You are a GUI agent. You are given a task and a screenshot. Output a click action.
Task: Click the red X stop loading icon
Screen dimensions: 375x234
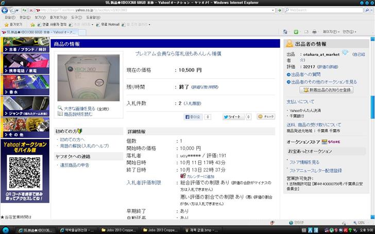[31, 10]
